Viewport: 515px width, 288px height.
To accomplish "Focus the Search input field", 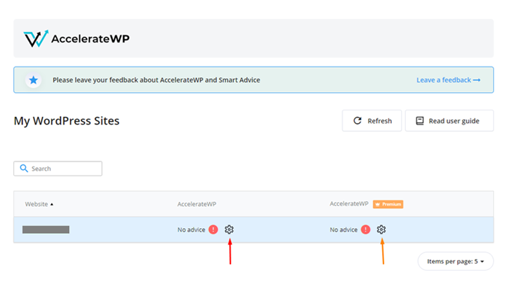I will [x=65, y=169].
